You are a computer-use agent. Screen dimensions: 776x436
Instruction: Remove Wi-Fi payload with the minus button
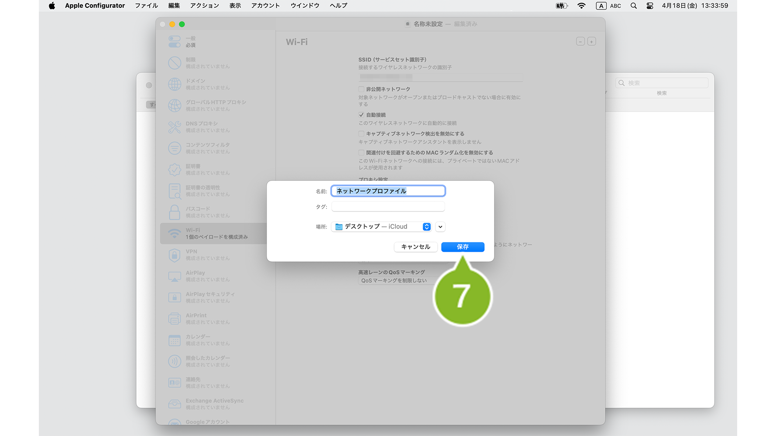tap(580, 42)
